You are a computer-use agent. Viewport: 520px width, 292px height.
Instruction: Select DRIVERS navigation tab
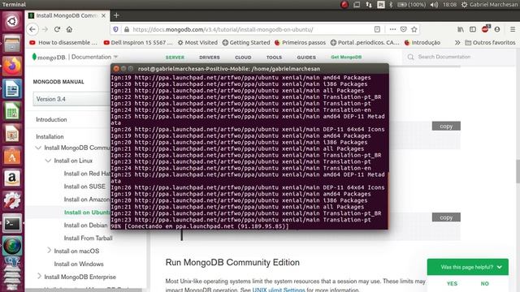click(210, 58)
